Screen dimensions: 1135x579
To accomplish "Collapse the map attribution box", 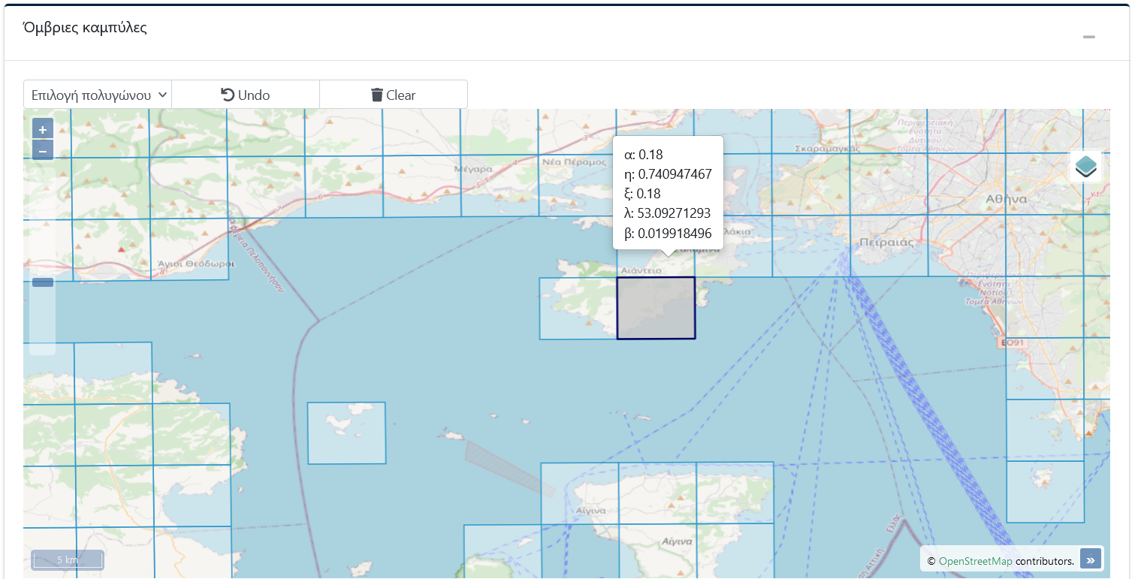I will 1091,559.
